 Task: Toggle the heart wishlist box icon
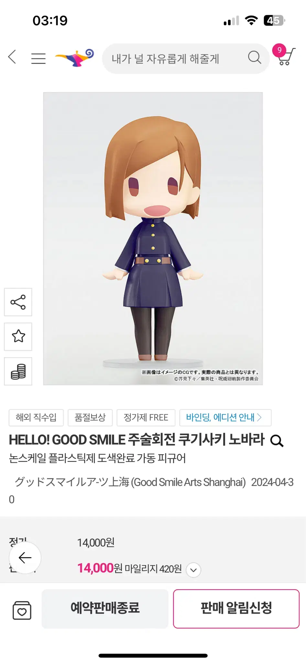22,610
